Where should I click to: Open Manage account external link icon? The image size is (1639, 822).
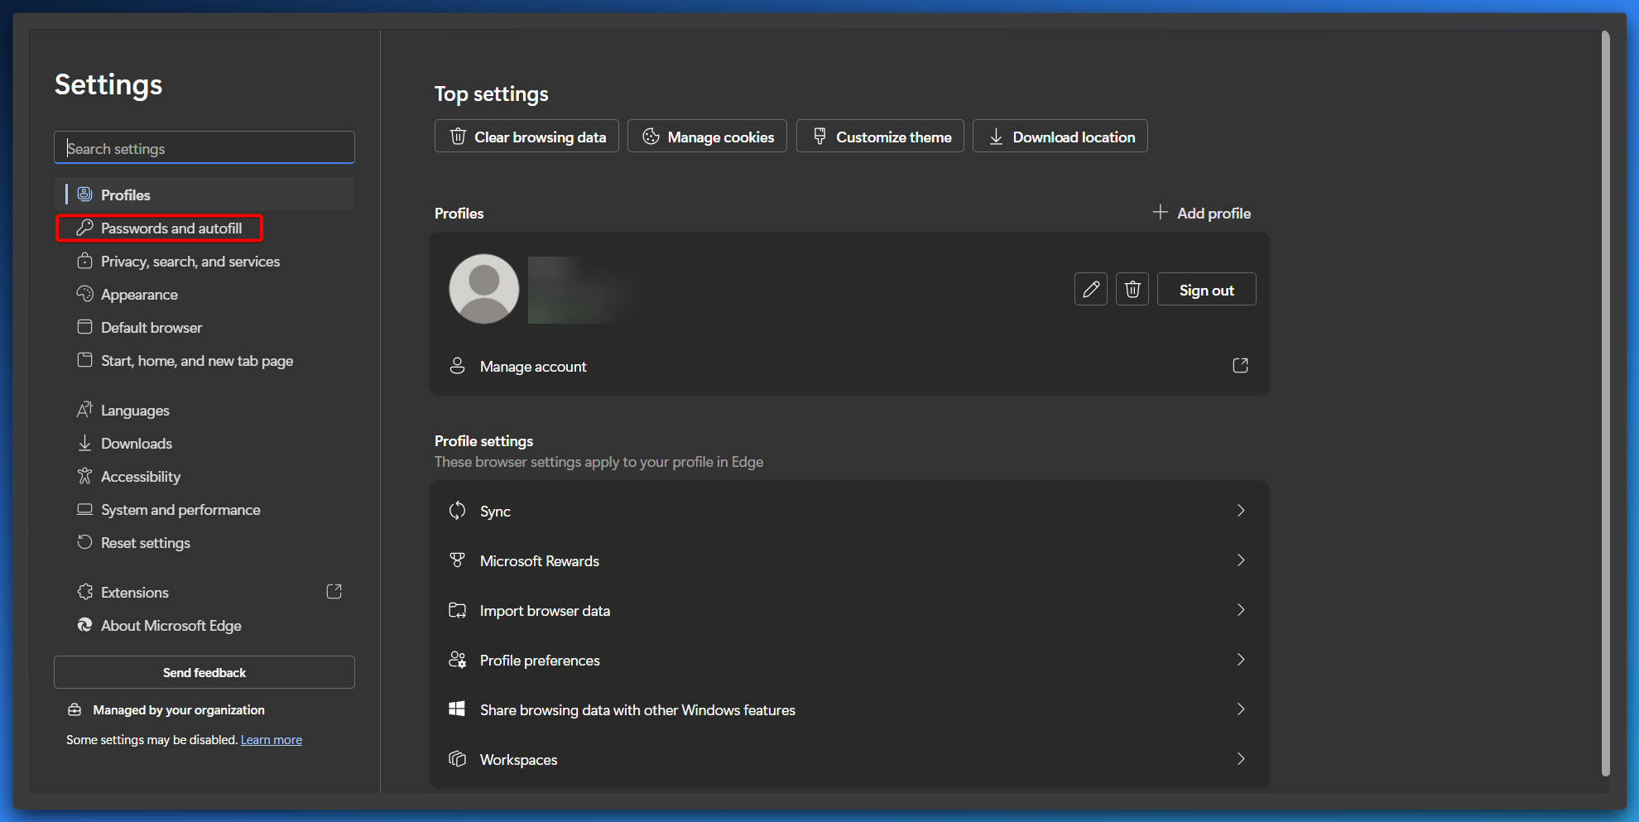(1240, 366)
